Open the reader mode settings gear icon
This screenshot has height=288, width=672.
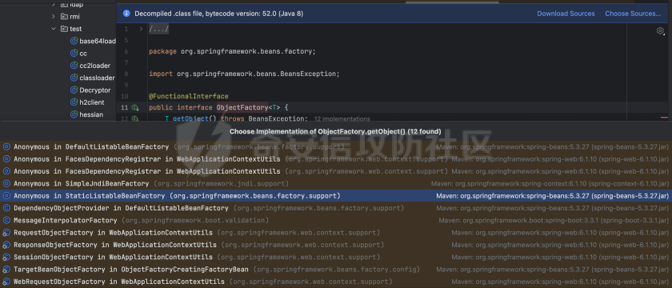point(660,31)
